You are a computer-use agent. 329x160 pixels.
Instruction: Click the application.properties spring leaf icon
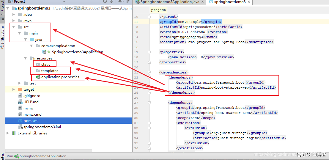click(38, 77)
